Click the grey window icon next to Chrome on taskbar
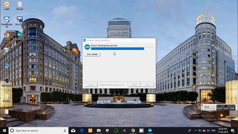238x134 pixels. tap(141, 131)
